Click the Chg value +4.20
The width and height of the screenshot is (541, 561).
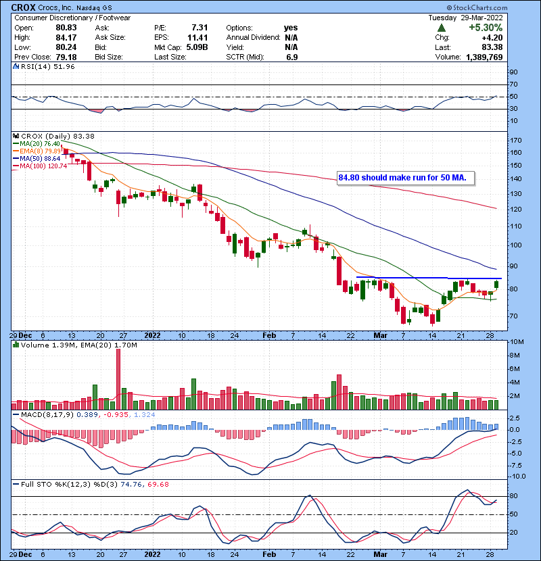click(x=492, y=38)
